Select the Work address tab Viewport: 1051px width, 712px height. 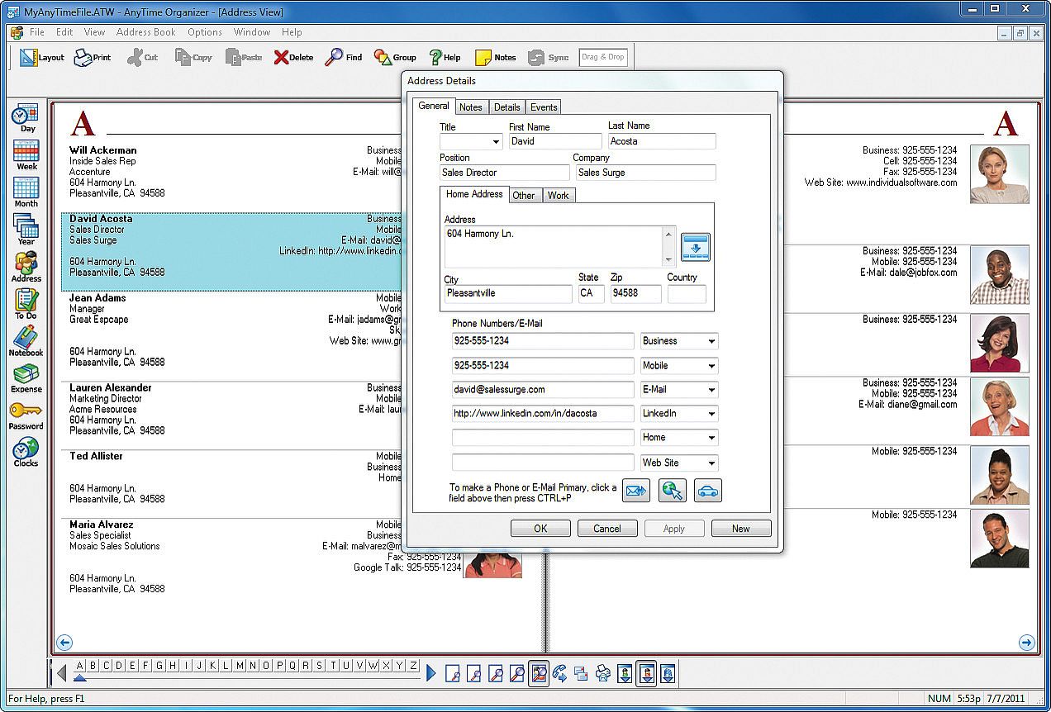tap(558, 196)
